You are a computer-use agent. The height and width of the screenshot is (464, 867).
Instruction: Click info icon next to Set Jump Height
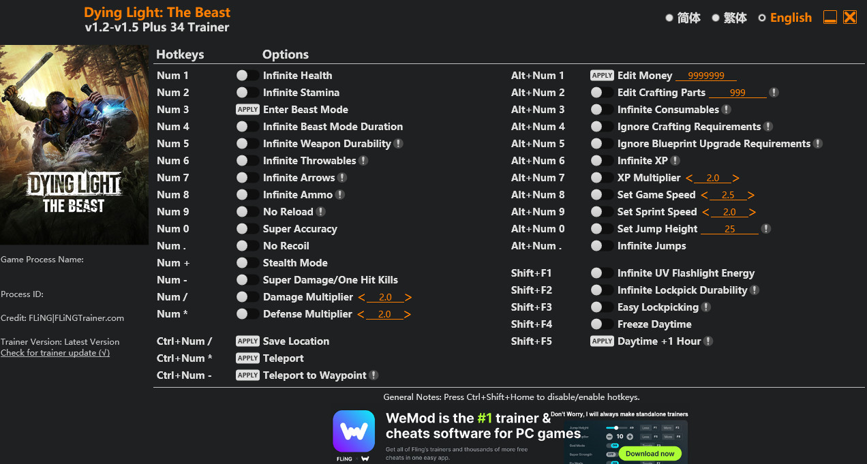(x=766, y=229)
